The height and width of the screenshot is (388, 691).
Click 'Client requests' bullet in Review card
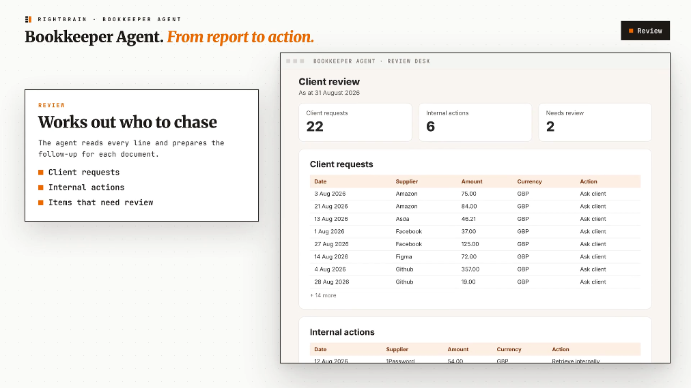84,173
